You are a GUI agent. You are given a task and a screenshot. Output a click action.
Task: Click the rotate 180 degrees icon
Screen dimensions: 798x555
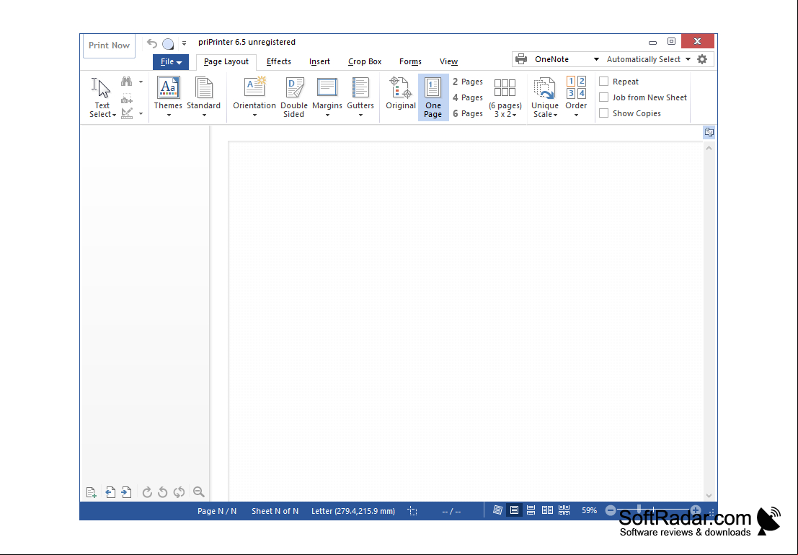(x=179, y=492)
